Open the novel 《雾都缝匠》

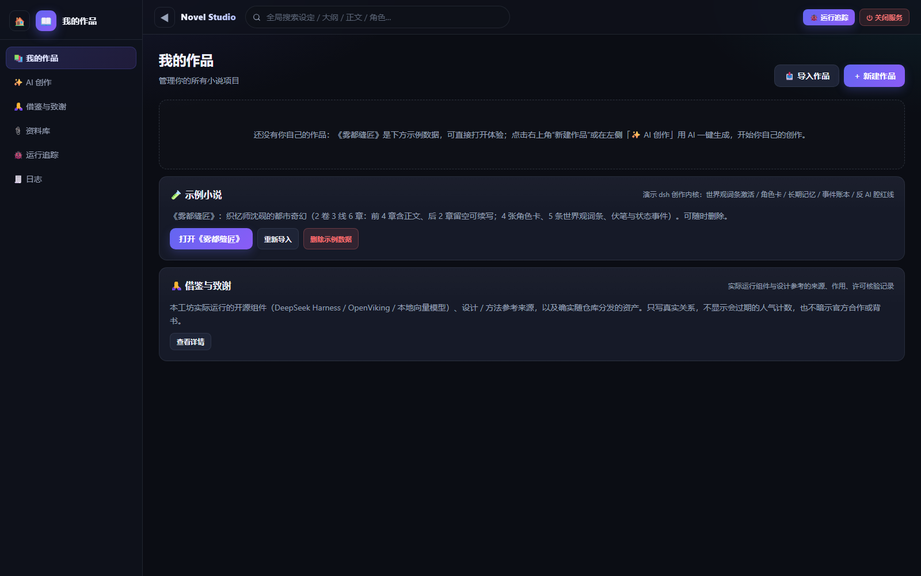pos(211,239)
